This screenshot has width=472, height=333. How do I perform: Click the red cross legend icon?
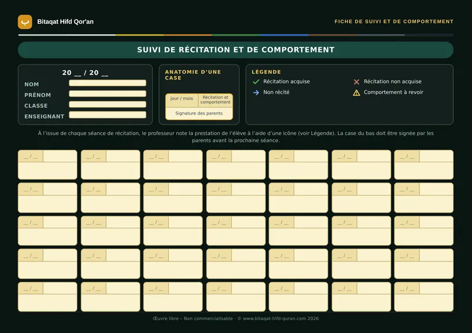(x=356, y=81)
